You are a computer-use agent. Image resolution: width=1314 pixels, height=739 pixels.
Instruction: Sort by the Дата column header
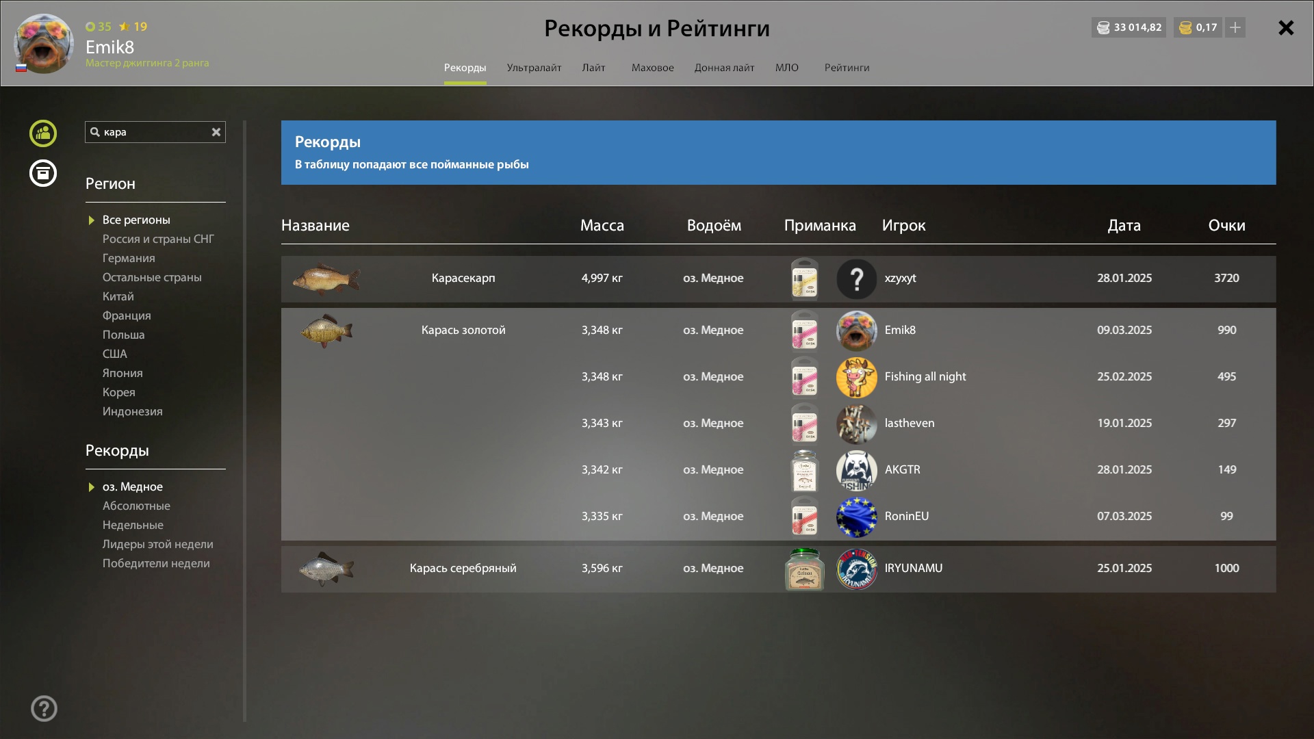tap(1124, 225)
